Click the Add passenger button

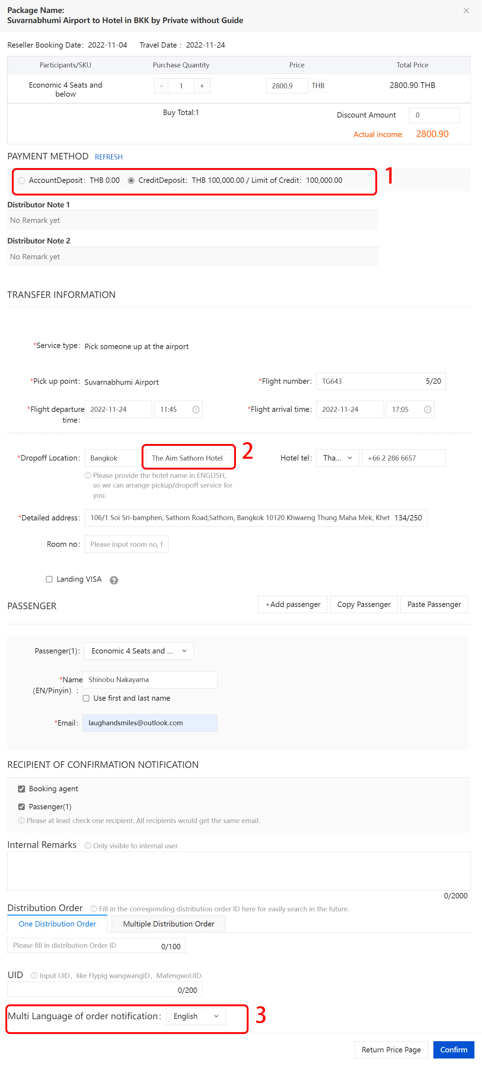click(293, 604)
